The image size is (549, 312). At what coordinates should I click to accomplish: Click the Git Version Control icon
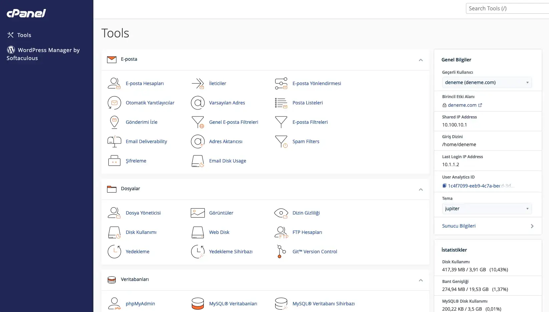[281, 252]
